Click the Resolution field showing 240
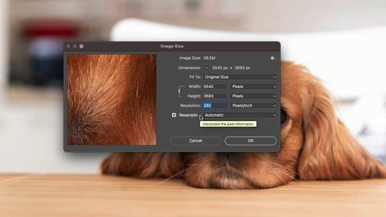 pos(215,105)
